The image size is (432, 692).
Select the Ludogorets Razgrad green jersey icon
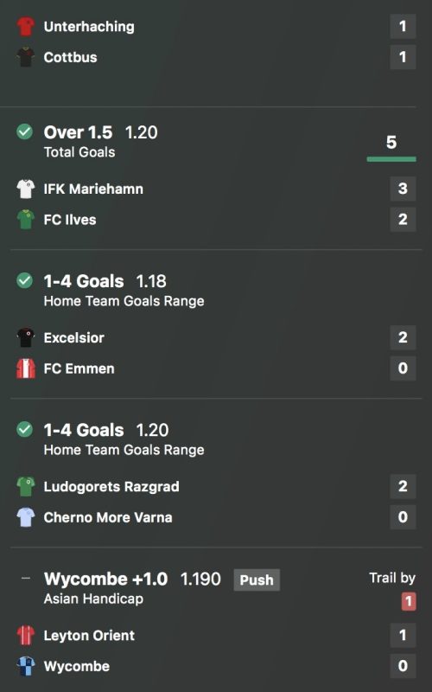click(x=26, y=487)
